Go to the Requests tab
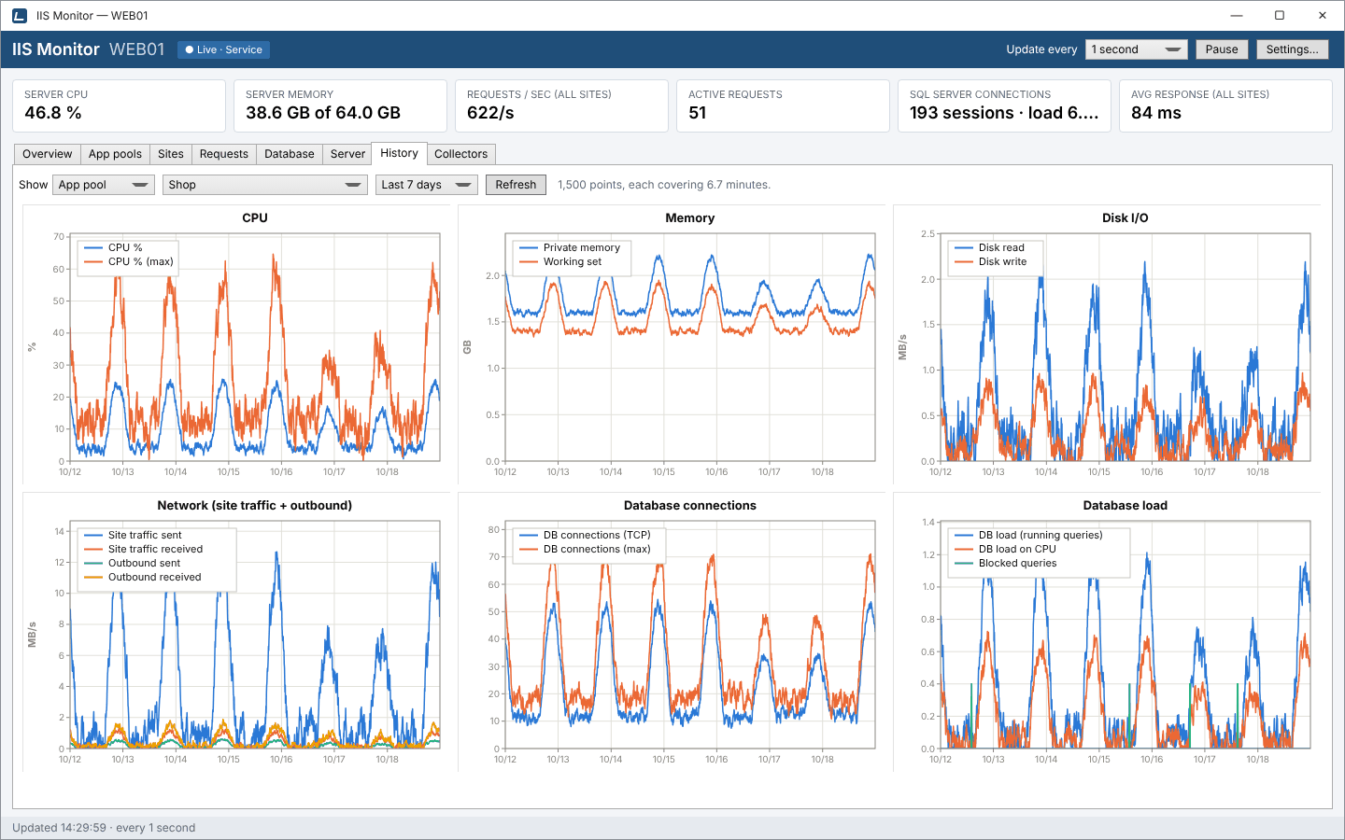This screenshot has width=1345, height=840. (x=224, y=154)
